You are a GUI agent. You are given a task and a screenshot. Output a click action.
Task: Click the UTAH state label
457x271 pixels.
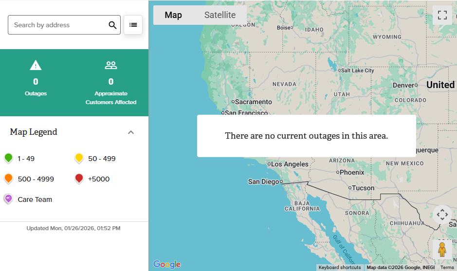[x=342, y=94]
